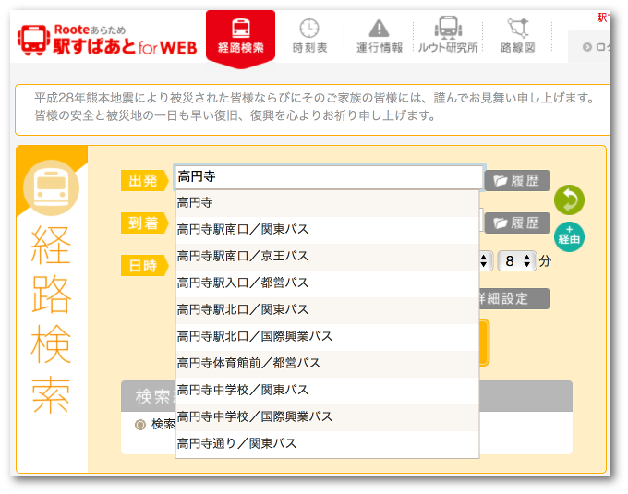Select suggestion 高円寺駅南口／関東バス
Image resolution: width=628 pixels, height=494 pixels.
327,230
